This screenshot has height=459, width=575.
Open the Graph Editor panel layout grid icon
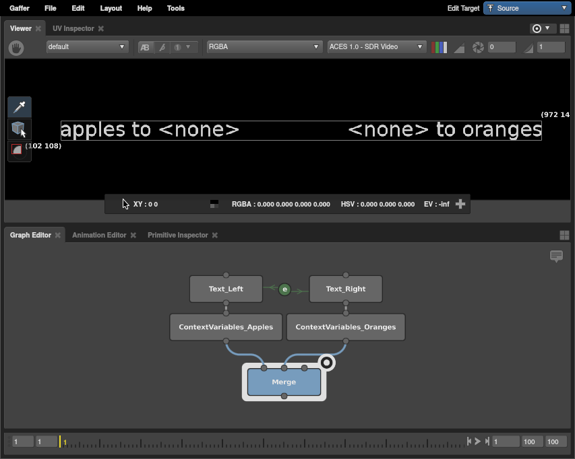point(564,235)
